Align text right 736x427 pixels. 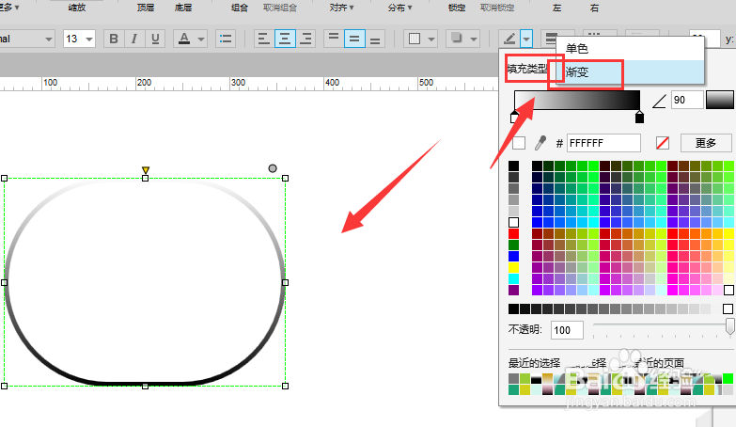[306, 39]
